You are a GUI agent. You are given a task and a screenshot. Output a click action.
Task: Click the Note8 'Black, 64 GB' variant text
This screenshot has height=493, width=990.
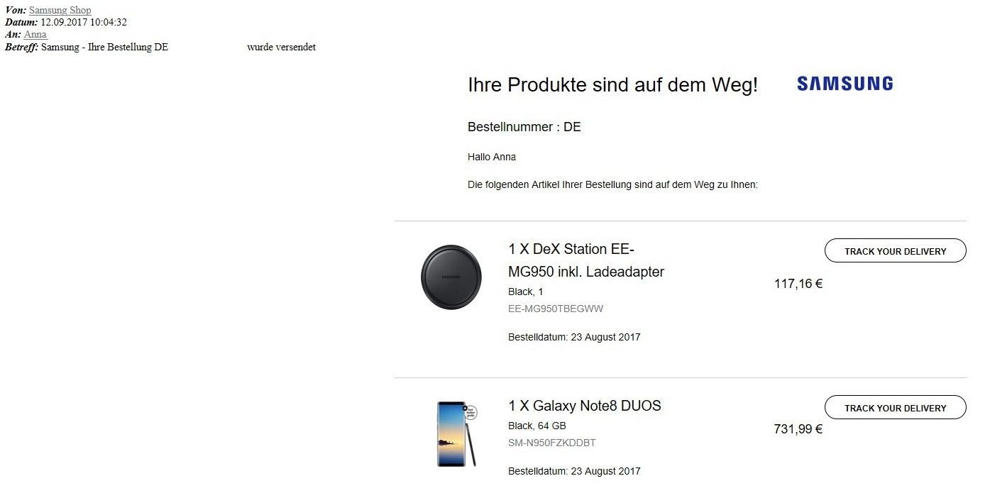point(537,426)
